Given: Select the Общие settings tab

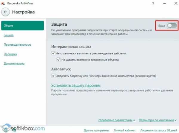Looking at the screenshot, I should pyautogui.click(x=22, y=26).
